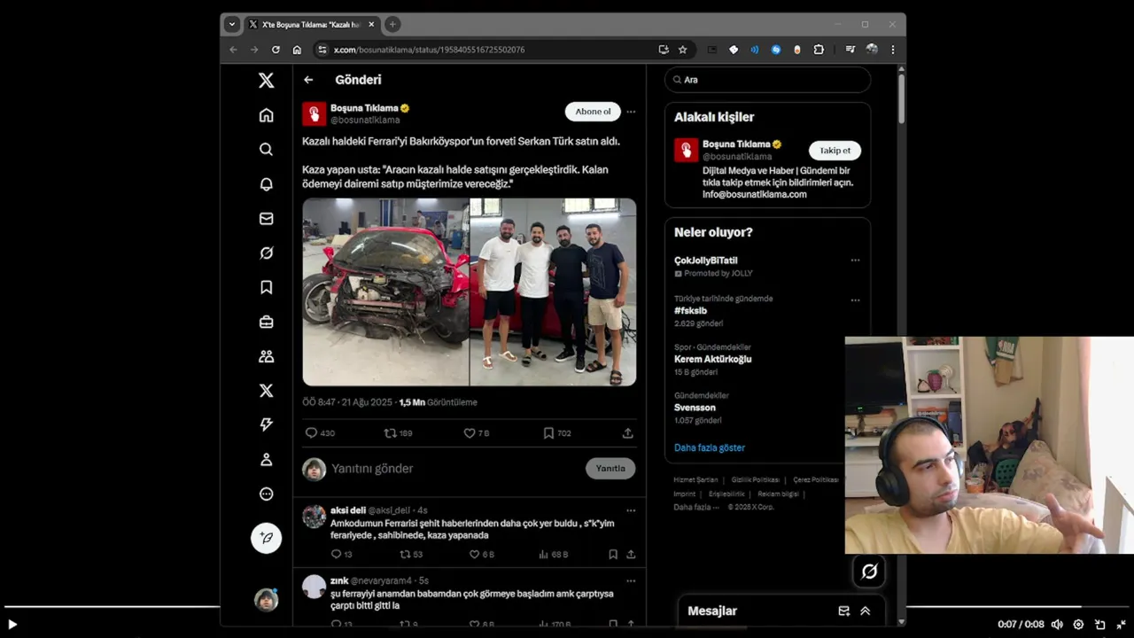Open Bookmarks icon in left sidebar

[266, 287]
